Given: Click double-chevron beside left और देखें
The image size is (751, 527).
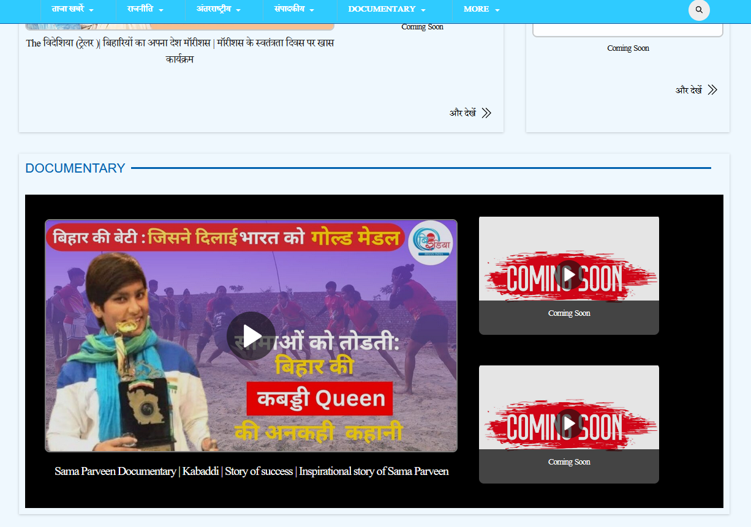Looking at the screenshot, I should click(x=486, y=113).
